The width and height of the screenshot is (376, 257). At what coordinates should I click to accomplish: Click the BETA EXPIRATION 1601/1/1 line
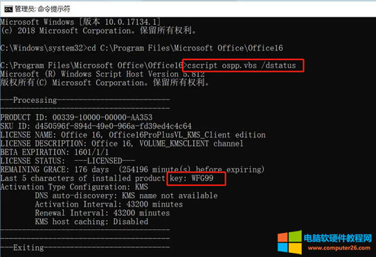pos(55,152)
